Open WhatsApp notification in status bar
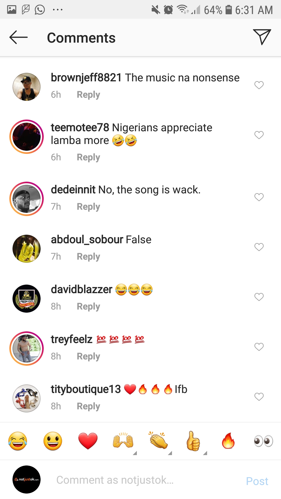 40,10
